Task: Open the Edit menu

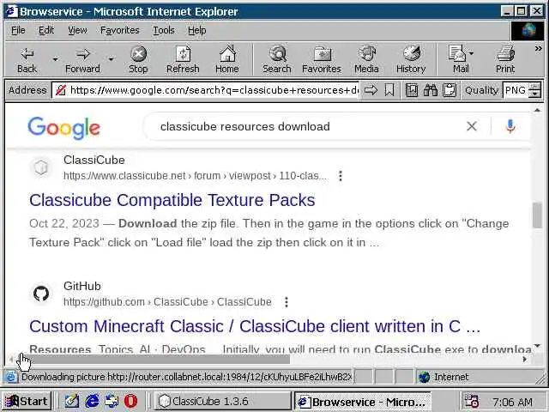Action: click(46, 31)
